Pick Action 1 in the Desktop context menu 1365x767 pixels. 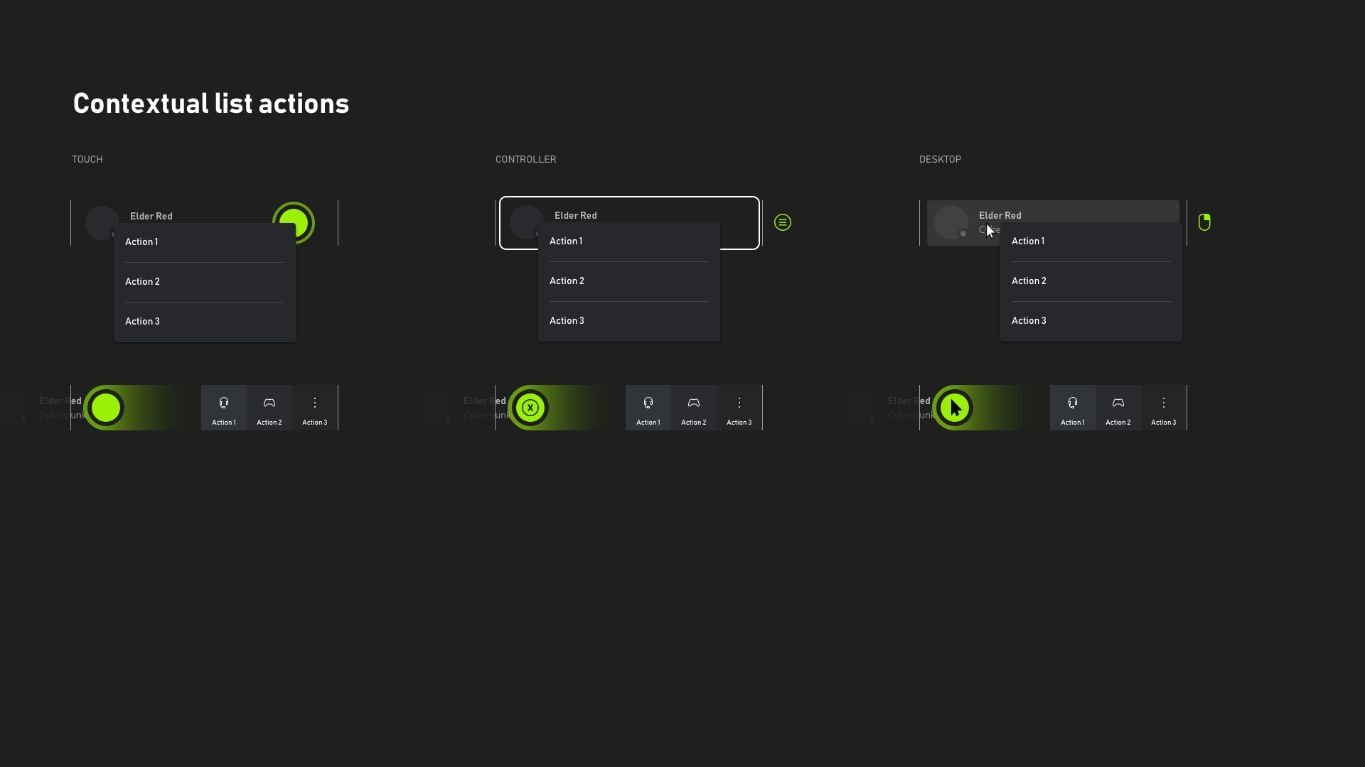[1091, 241]
